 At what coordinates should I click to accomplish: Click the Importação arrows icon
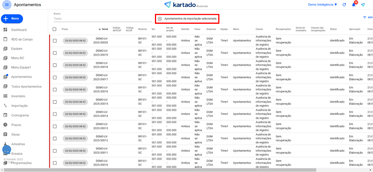click(x=5, y=106)
